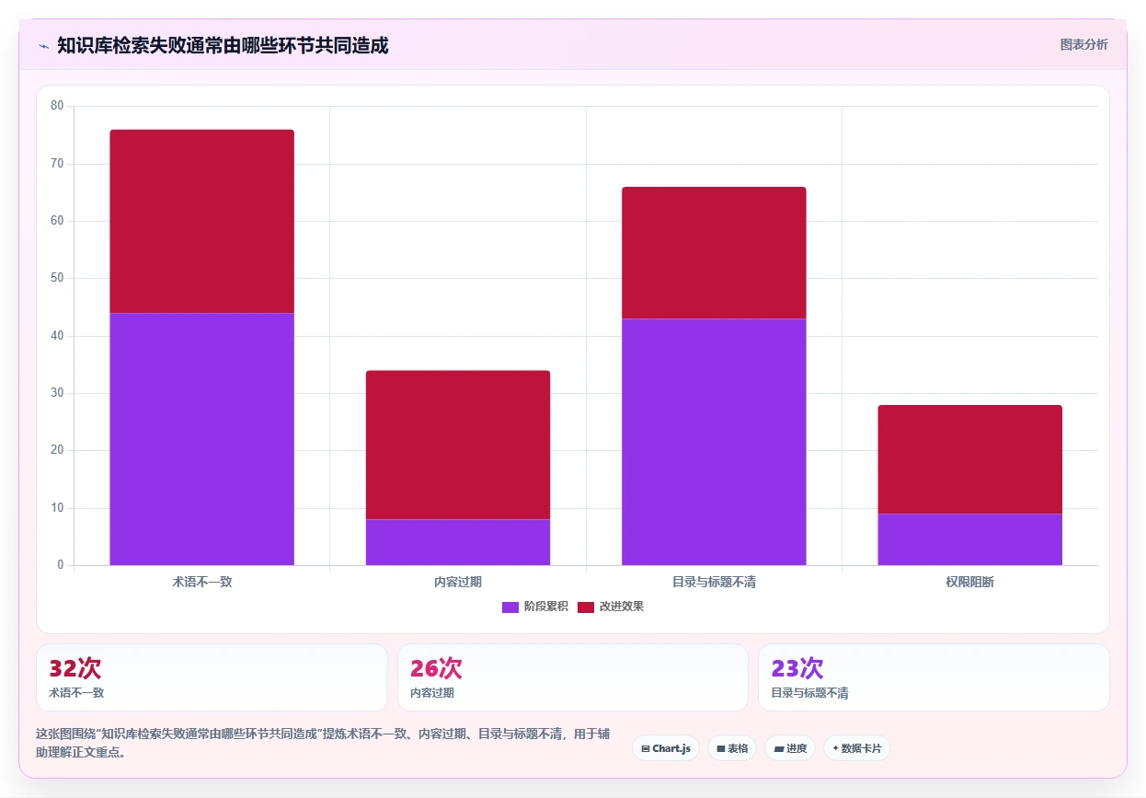
Task: Click the lightning icon beside the chart title
Action: pyautogui.click(x=43, y=45)
